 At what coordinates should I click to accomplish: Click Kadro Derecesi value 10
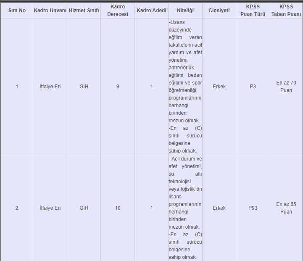tap(118, 208)
